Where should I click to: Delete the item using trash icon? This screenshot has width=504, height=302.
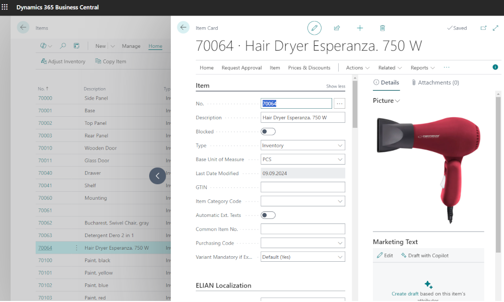(x=383, y=28)
